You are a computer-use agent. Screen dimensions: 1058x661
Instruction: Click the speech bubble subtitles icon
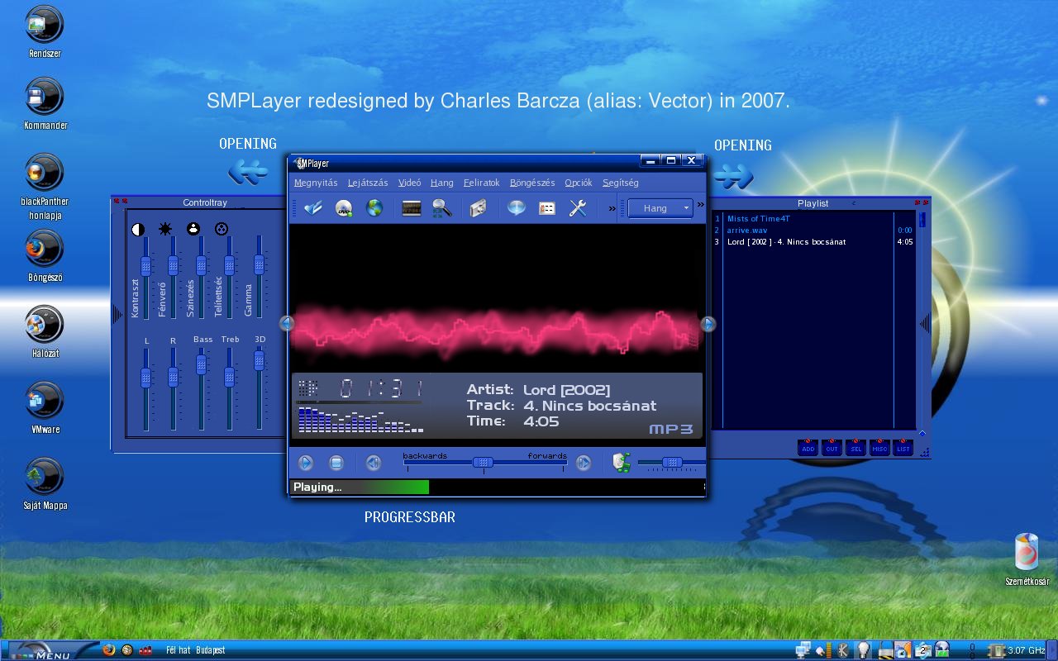point(517,208)
